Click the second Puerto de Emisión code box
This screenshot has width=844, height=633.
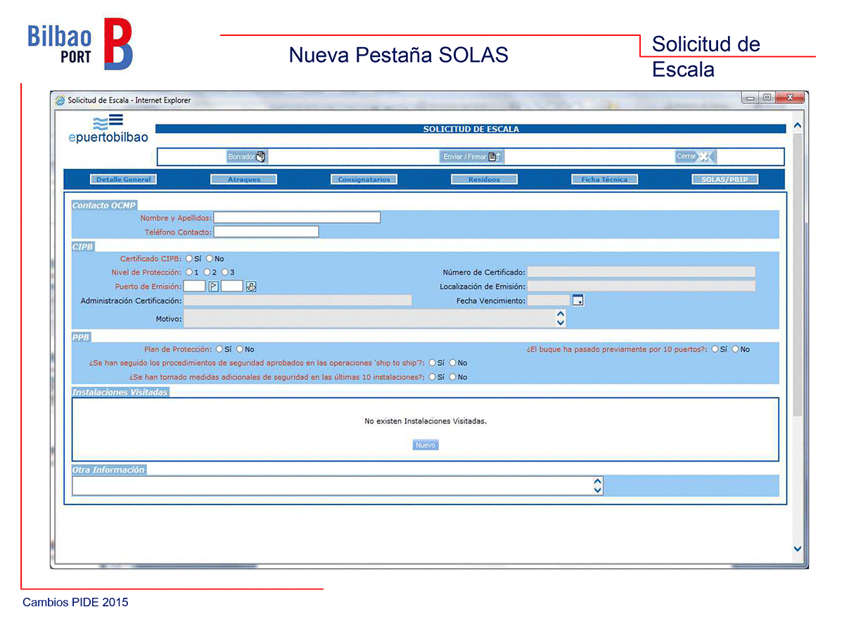coord(232,286)
